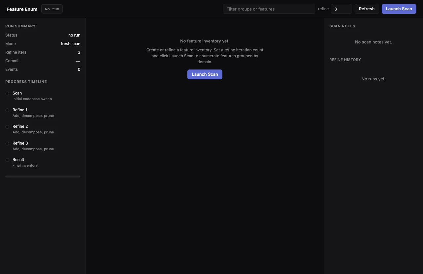Click Launch Scan below the empty inventory message

click(x=205, y=74)
